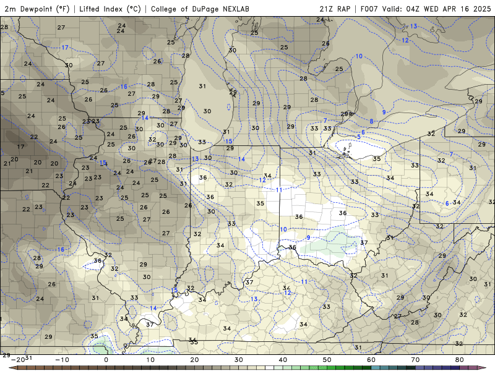The image size is (495, 371).
Task: Click the "-10" label on the color bar
Action: 62,360
